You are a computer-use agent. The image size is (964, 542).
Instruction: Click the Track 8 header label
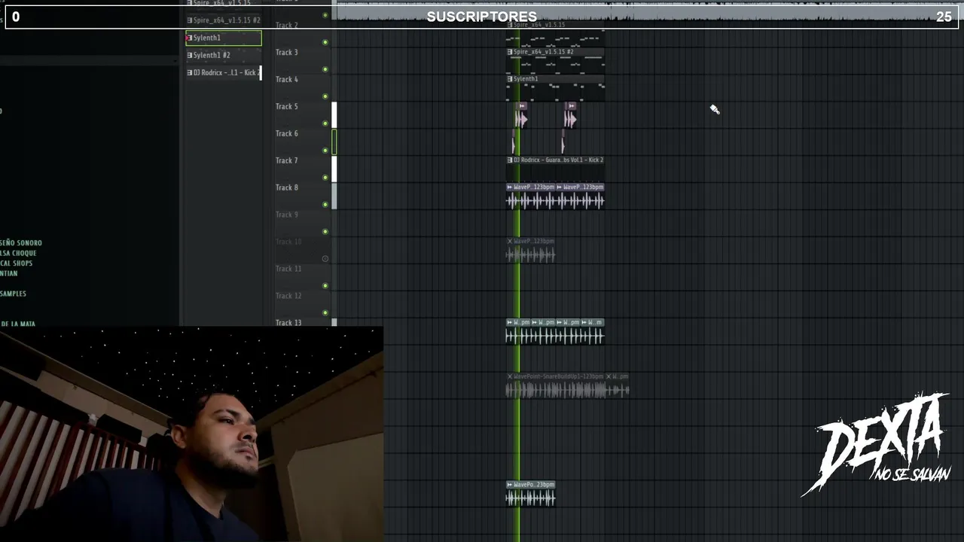click(286, 187)
